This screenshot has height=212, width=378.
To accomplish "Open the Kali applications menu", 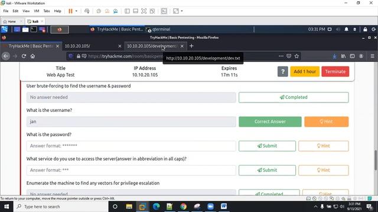I will point(5,29).
